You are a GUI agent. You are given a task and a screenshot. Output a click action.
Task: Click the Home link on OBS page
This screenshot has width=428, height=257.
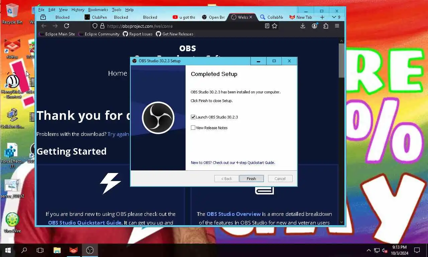pyautogui.click(x=117, y=73)
